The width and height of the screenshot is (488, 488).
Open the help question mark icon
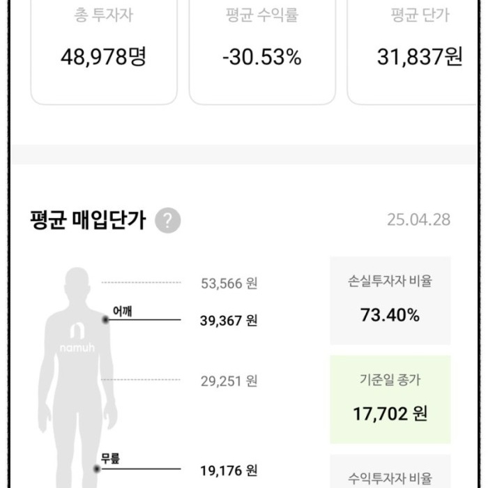coord(168,220)
